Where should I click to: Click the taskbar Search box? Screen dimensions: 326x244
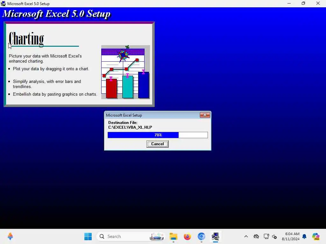131,236
